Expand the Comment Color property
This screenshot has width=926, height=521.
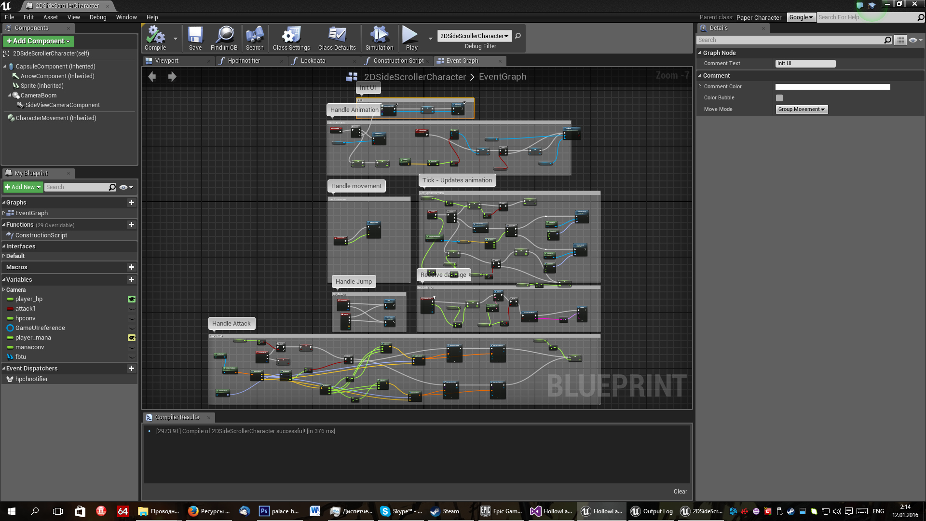[x=700, y=87]
